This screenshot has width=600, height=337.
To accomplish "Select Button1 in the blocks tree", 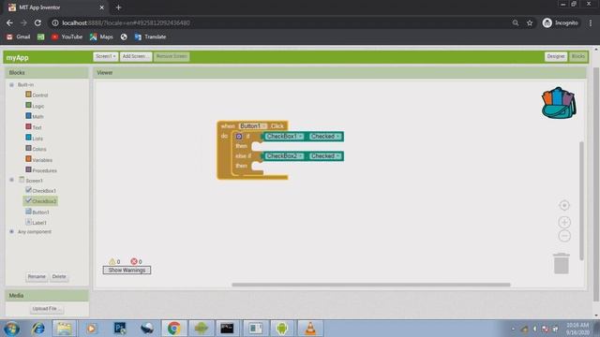I will point(37,212).
